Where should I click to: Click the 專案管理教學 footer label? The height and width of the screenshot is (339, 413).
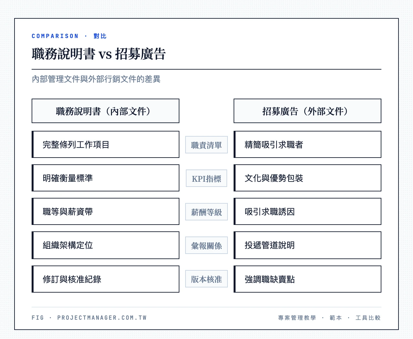tap(297, 318)
